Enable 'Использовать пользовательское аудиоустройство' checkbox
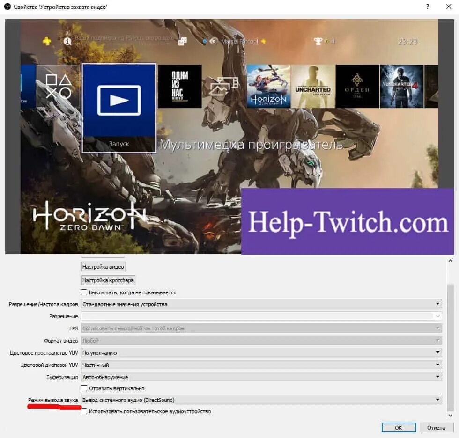The image size is (459, 438). tap(84, 411)
